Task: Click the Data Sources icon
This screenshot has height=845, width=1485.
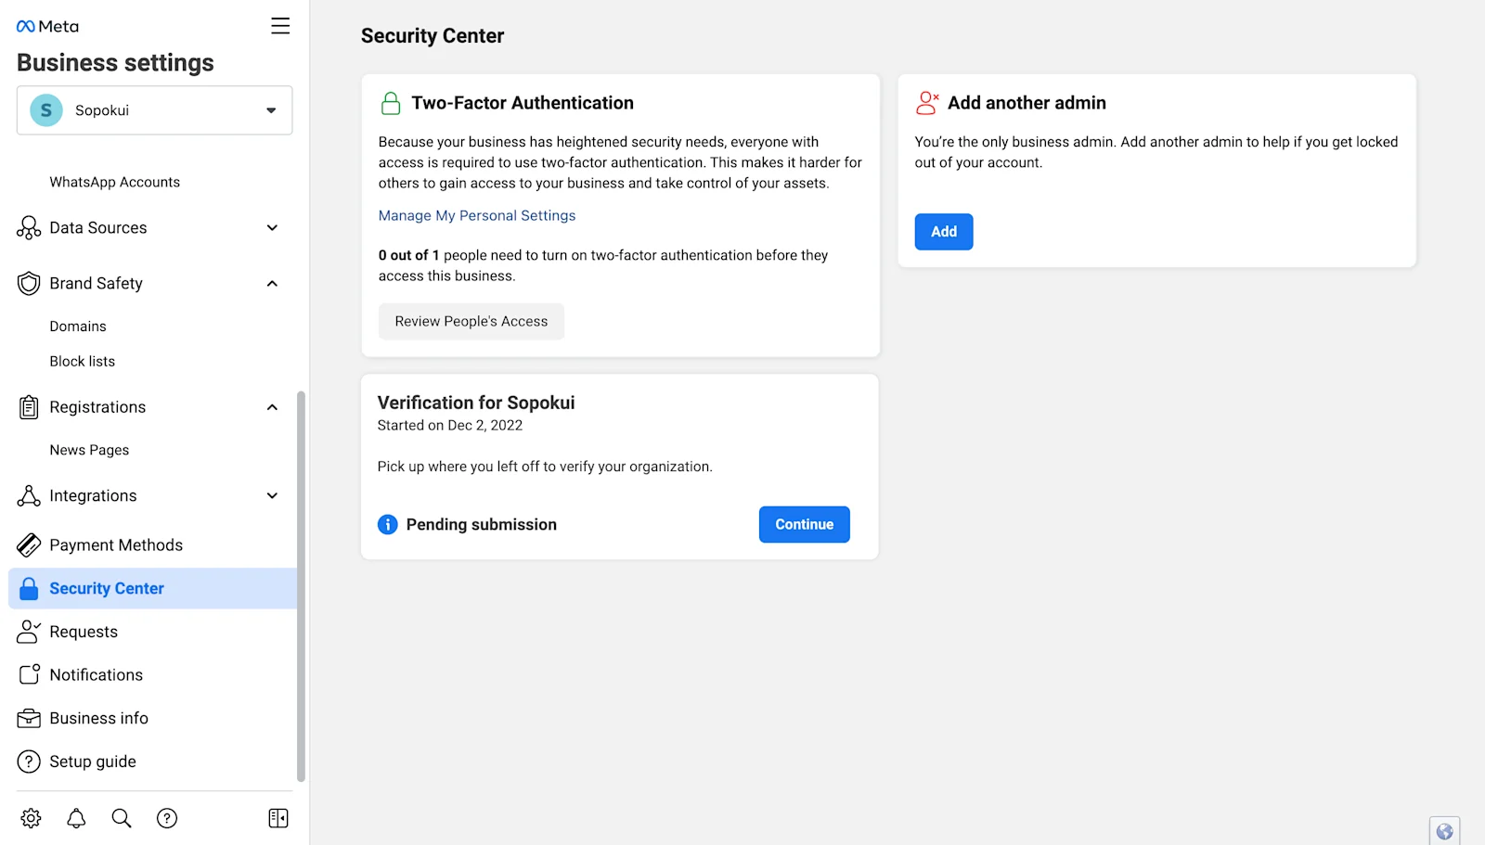Action: pos(29,228)
